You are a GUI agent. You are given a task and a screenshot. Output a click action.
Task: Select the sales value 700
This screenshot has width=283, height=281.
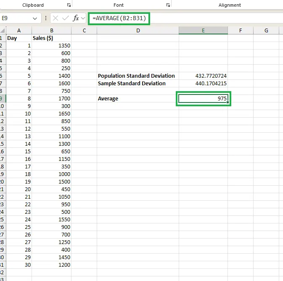(x=52, y=235)
